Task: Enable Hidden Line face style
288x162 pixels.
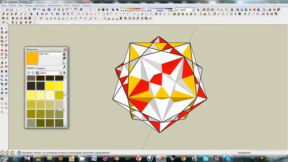Action: [94, 9]
